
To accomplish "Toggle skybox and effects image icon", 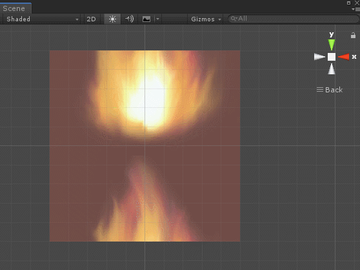I will click(x=146, y=19).
